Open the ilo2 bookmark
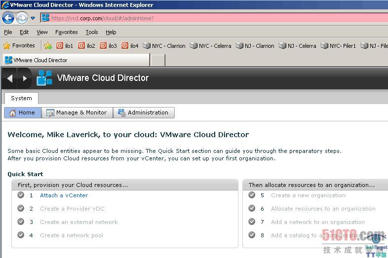 click(x=86, y=46)
